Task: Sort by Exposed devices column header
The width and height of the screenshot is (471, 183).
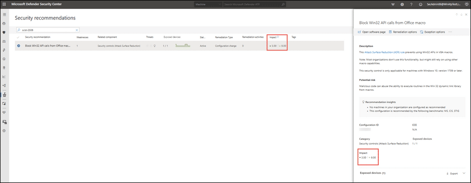Action: coord(172,37)
